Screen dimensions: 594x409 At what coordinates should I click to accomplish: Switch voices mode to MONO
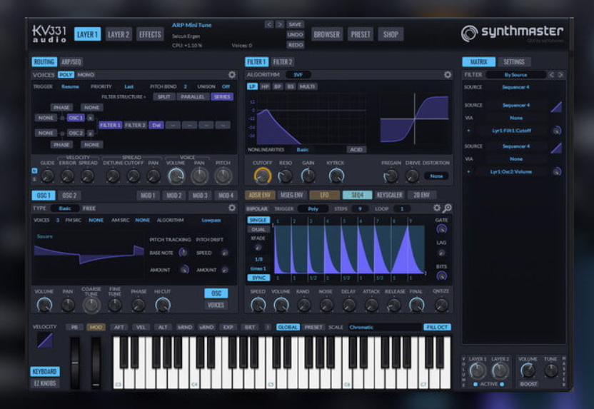click(86, 75)
